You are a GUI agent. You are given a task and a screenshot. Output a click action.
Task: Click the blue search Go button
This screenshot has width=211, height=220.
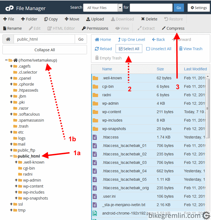click(179, 8)
